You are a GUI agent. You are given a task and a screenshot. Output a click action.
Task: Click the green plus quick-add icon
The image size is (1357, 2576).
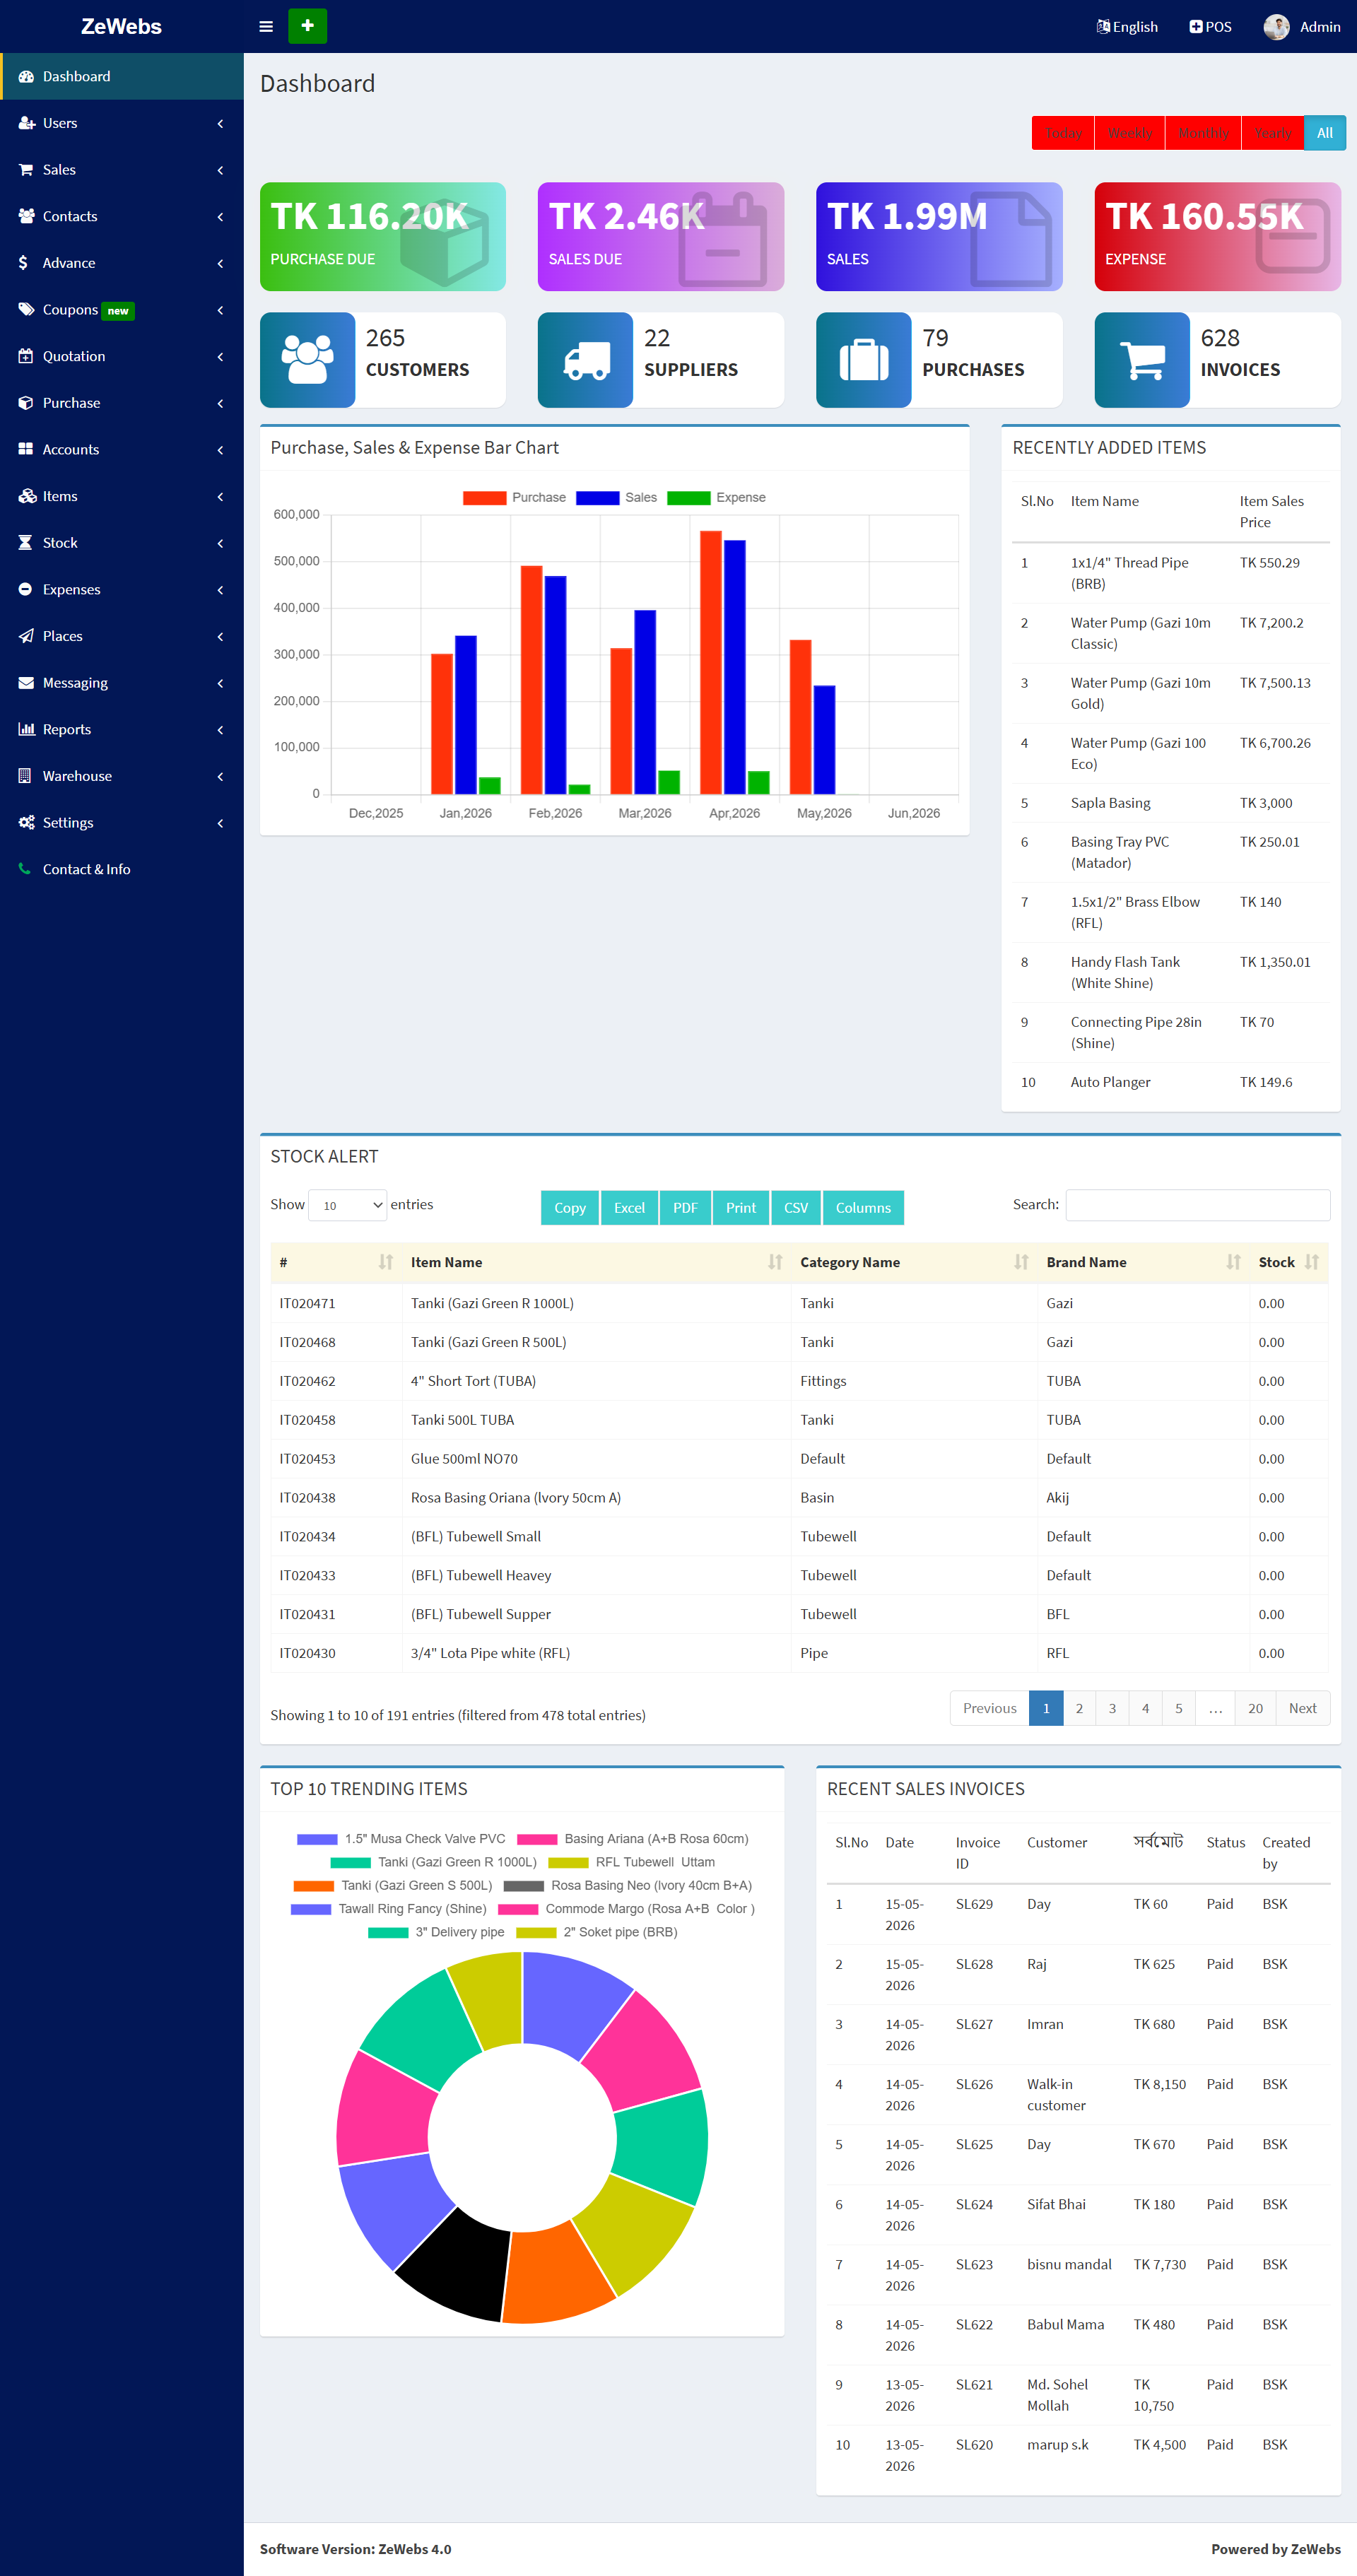(307, 26)
